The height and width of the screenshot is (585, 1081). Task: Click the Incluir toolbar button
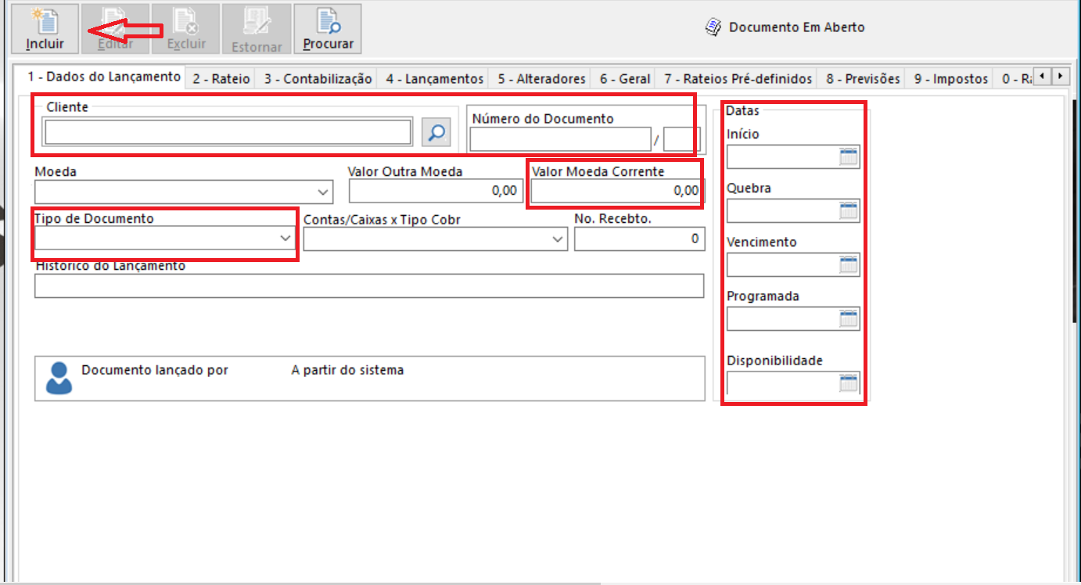tap(45, 29)
